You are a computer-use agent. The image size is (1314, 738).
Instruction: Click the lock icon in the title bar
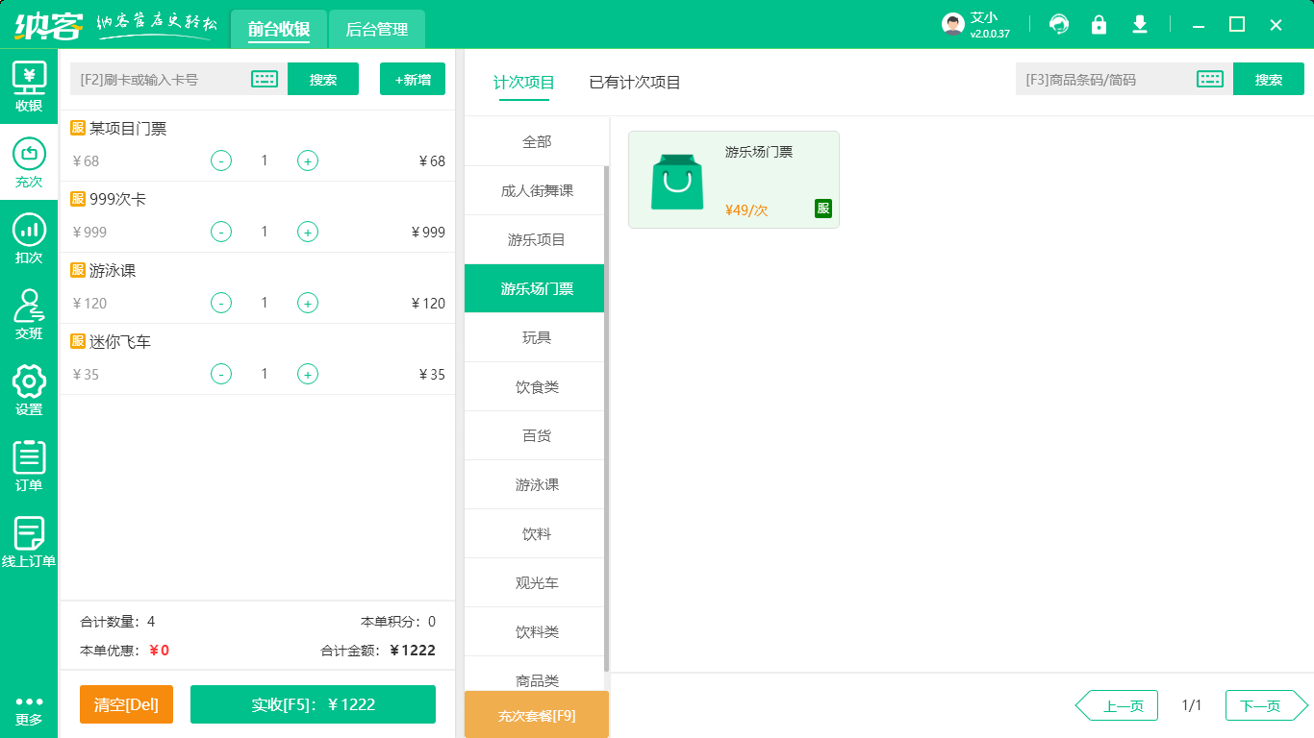pos(1099,24)
